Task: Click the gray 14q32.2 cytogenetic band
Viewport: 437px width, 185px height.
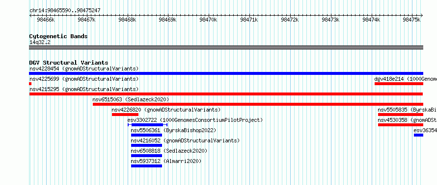Action: tap(226, 47)
